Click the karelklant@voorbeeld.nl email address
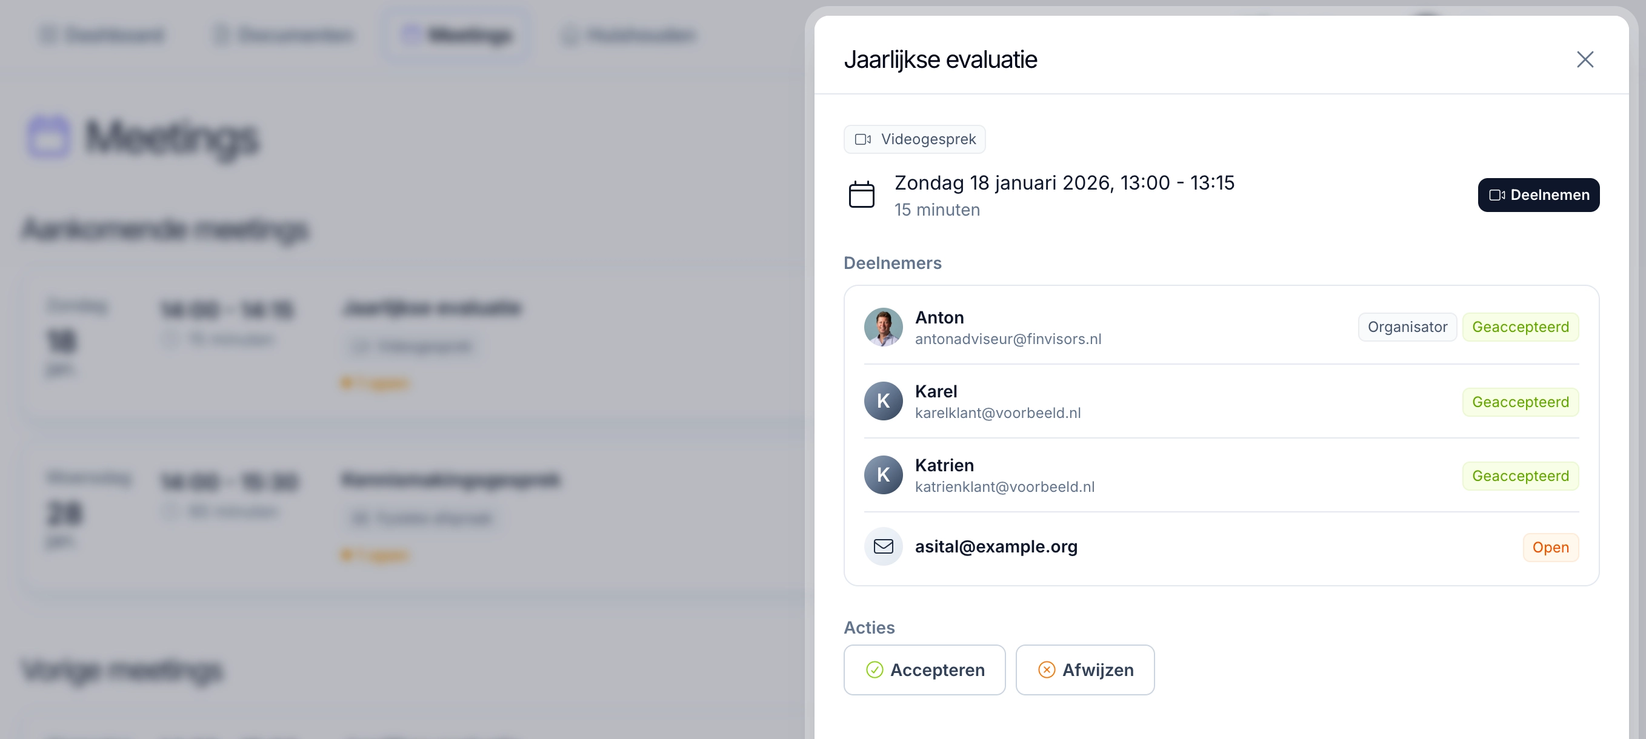 pos(998,413)
